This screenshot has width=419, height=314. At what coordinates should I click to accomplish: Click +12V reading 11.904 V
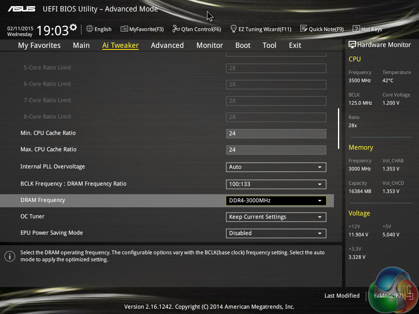point(358,235)
